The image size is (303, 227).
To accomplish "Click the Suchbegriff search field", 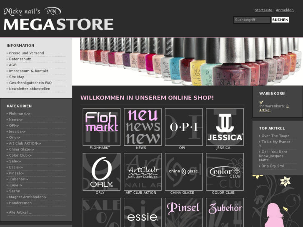I will (x=252, y=20).
